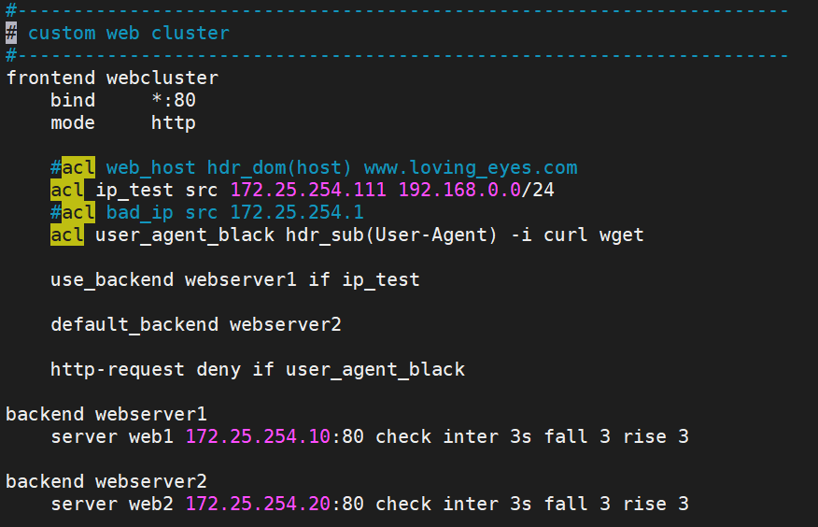This screenshot has height=527, width=818.
Task: Click the 'www.loving_eyes.com' domain text
Action: (471, 168)
